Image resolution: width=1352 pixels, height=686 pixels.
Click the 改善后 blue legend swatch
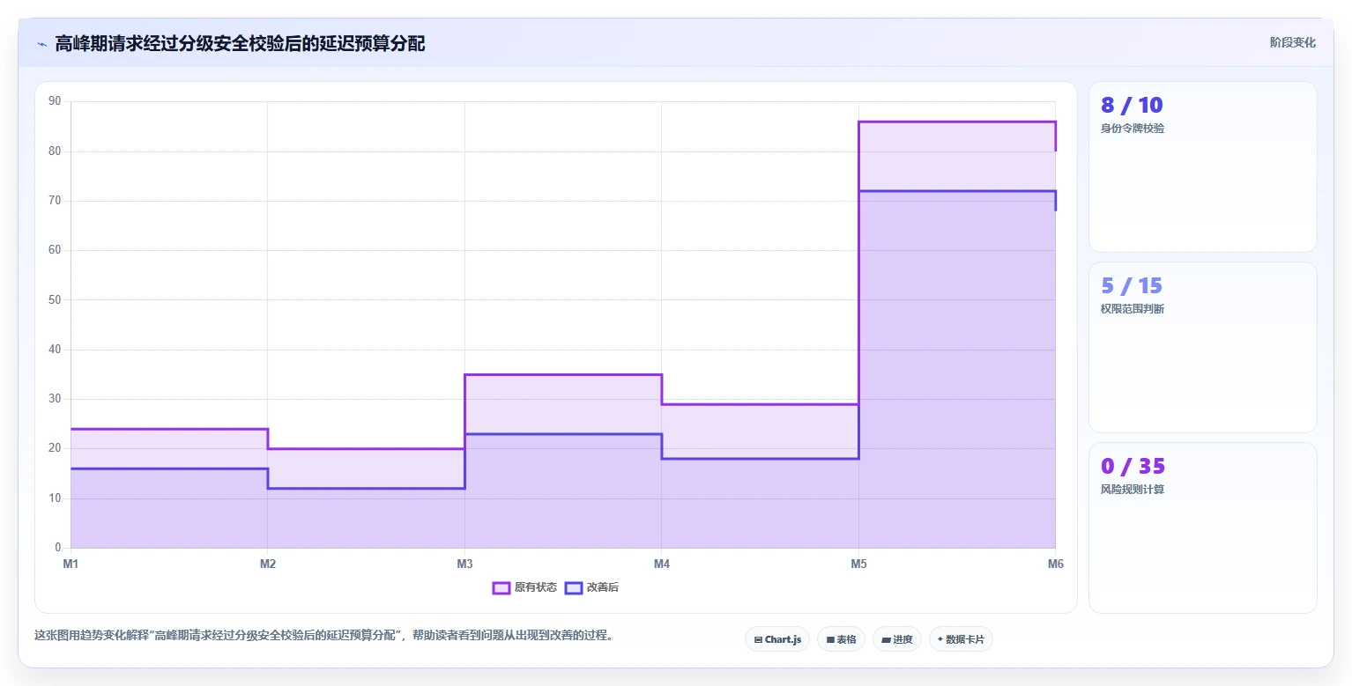click(x=574, y=587)
